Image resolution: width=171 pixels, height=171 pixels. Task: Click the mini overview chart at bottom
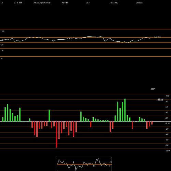[x=84, y=164]
